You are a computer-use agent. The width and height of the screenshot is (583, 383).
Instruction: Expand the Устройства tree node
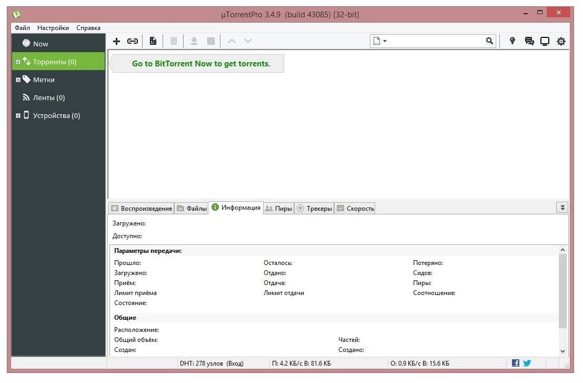(x=18, y=115)
